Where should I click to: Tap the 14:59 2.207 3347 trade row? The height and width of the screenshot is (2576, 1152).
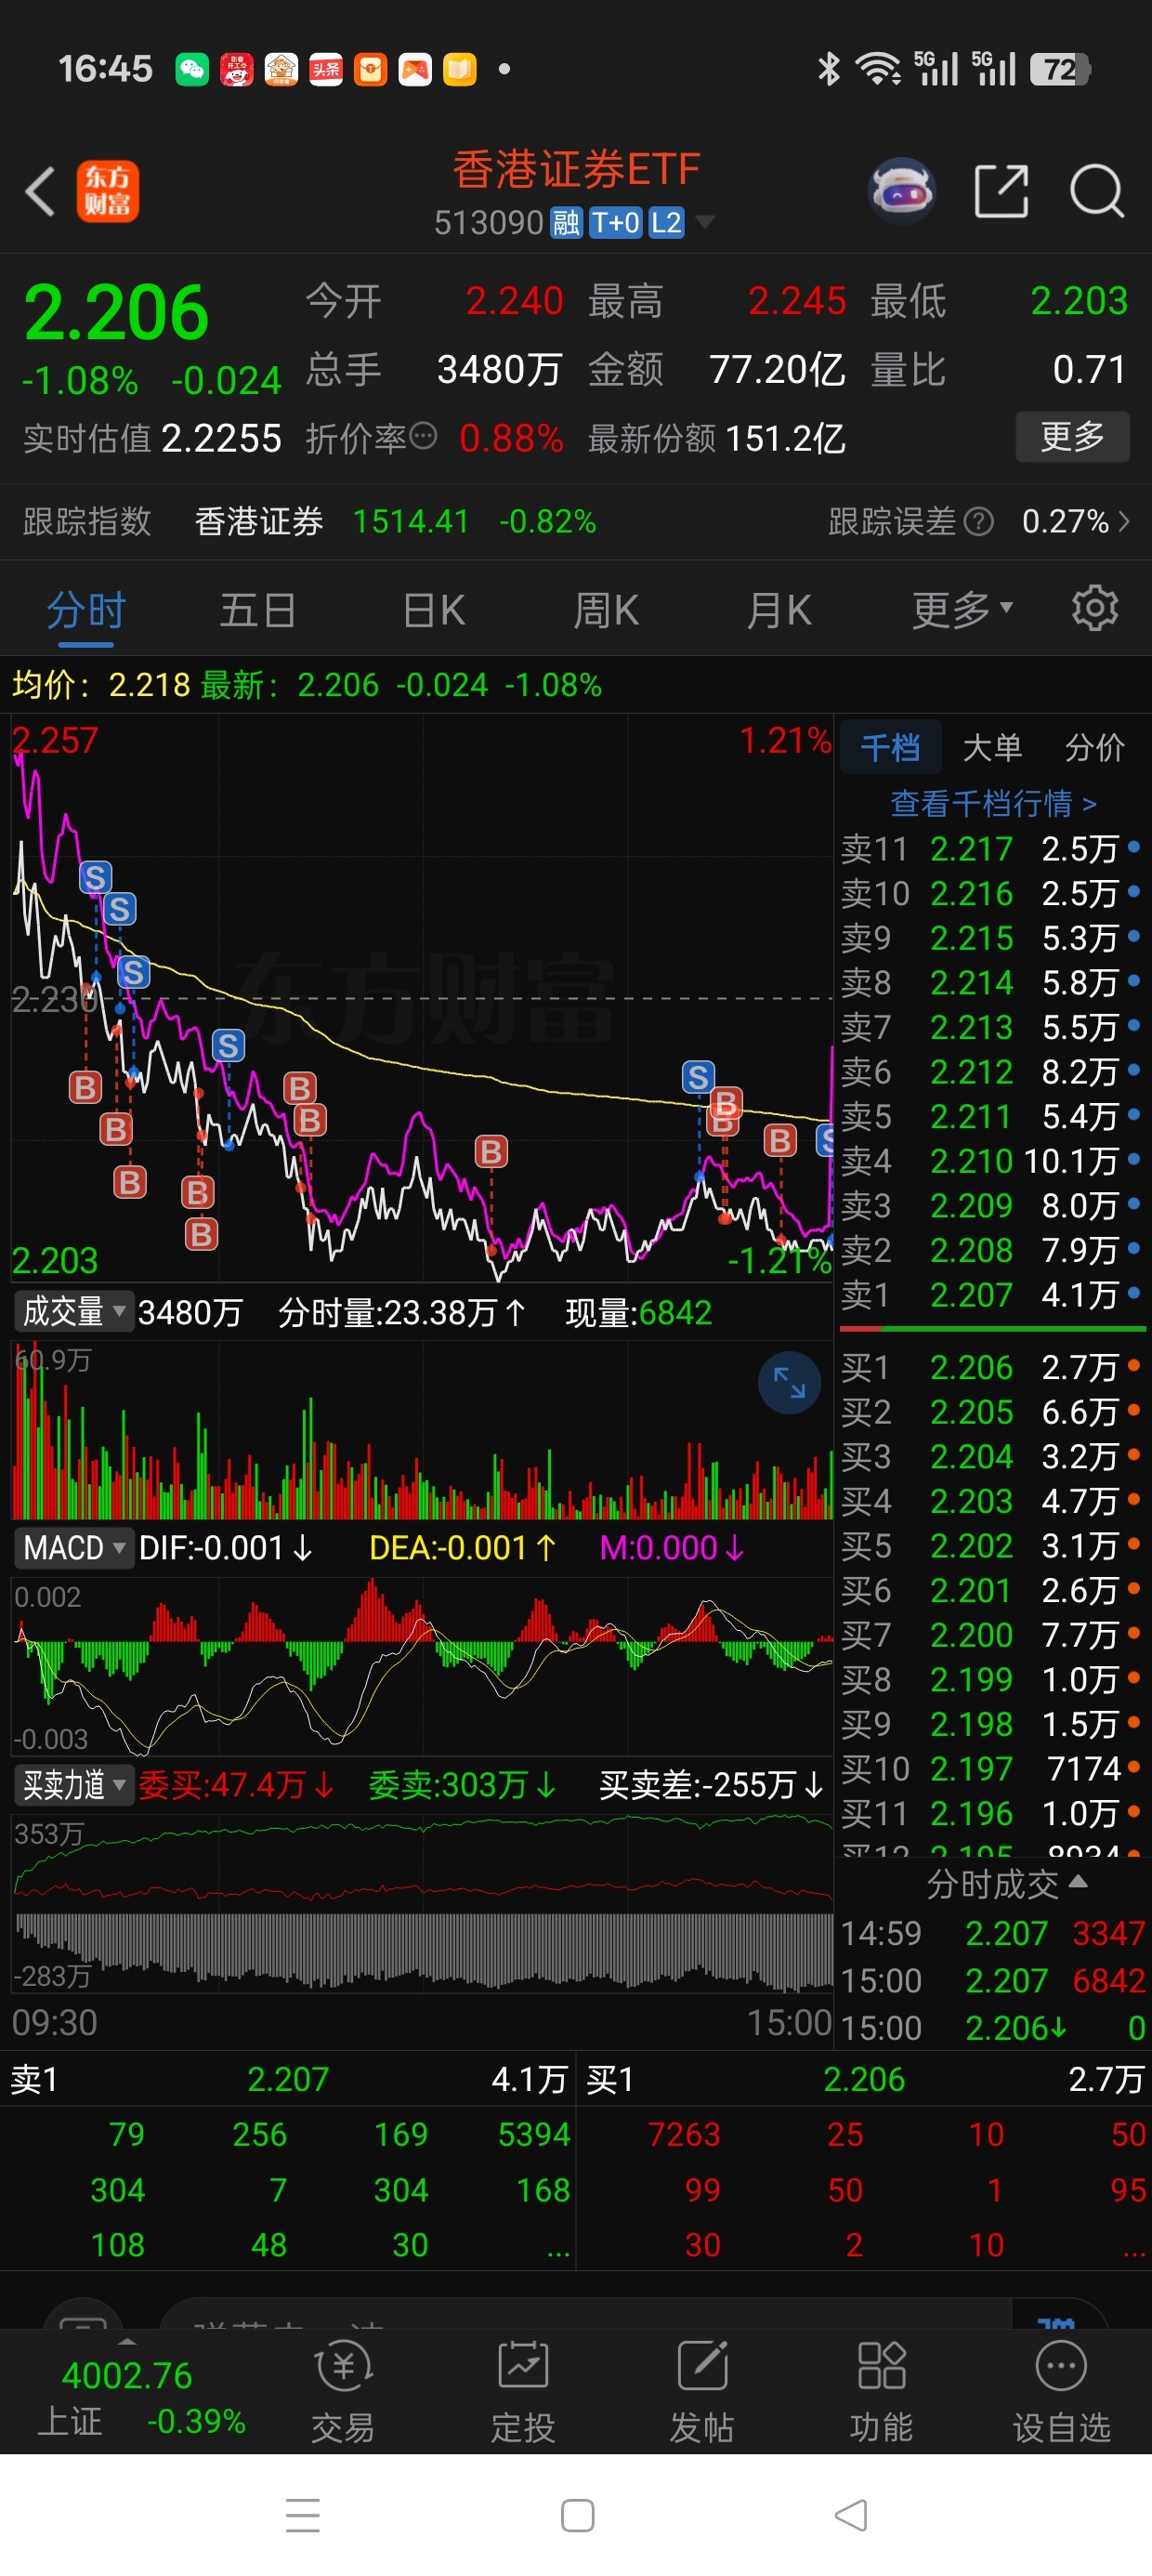pyautogui.click(x=992, y=1933)
